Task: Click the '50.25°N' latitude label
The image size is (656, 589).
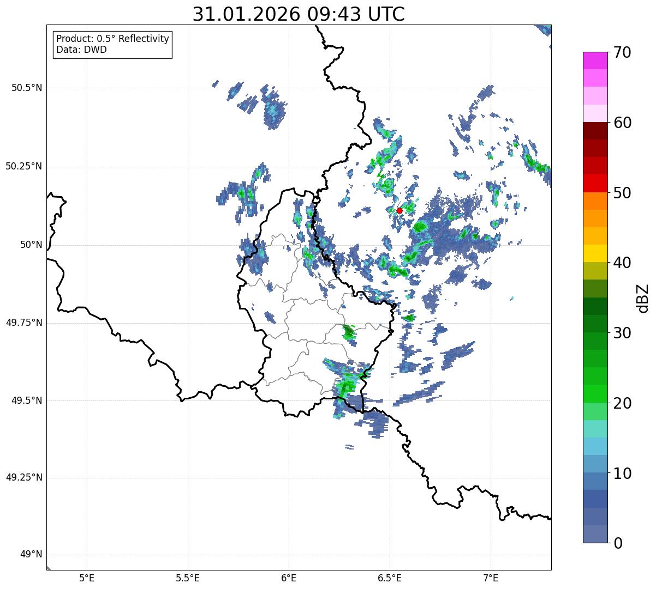Action: 23,166
